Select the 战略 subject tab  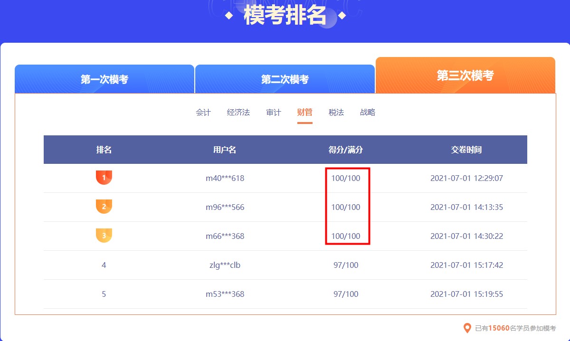(x=368, y=113)
